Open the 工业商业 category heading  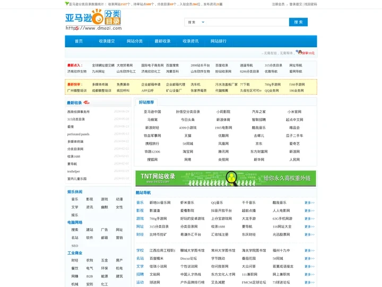click(75, 253)
